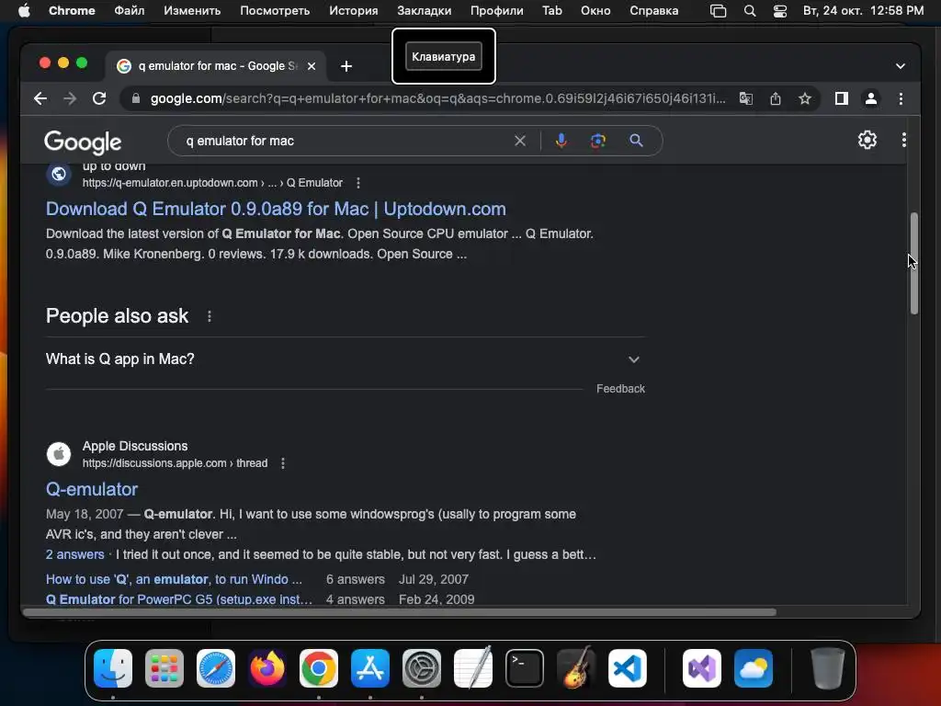The image size is (941, 706).
Task: Open the Закладки menu
Action: pyautogui.click(x=425, y=11)
